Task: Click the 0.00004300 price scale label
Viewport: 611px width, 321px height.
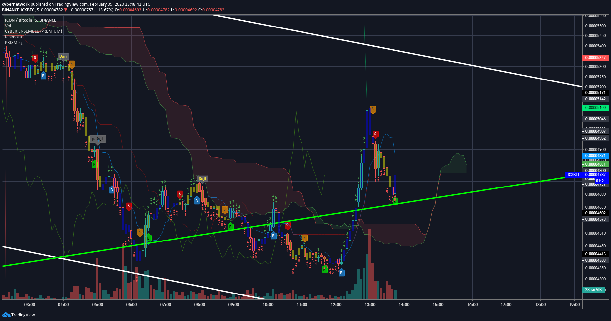Action: [x=596, y=279]
